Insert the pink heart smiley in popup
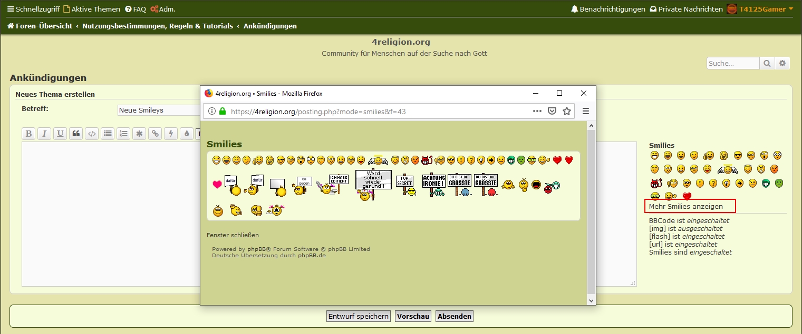The image size is (802, 334). (x=217, y=185)
